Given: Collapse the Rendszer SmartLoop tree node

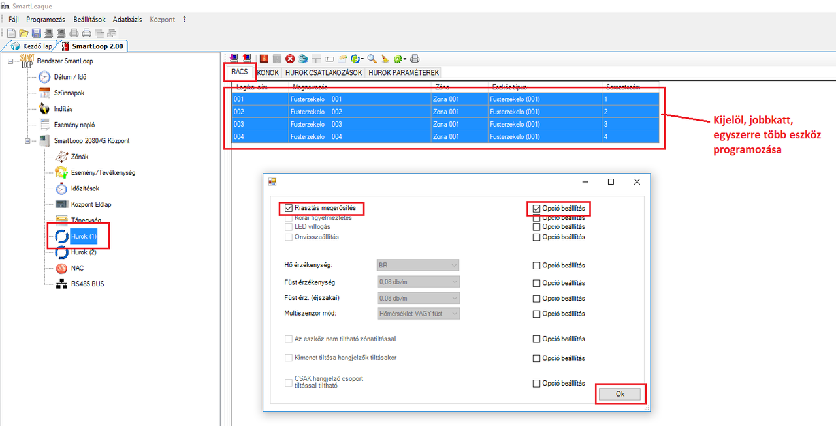Looking at the screenshot, I should coord(10,61).
